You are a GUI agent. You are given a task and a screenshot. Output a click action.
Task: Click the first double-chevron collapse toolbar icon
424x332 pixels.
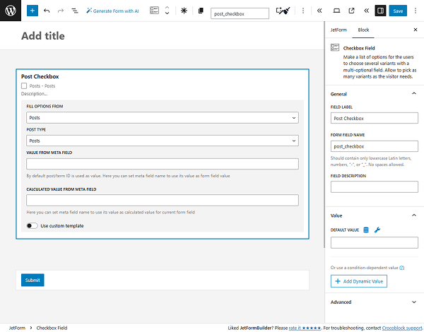point(319,11)
